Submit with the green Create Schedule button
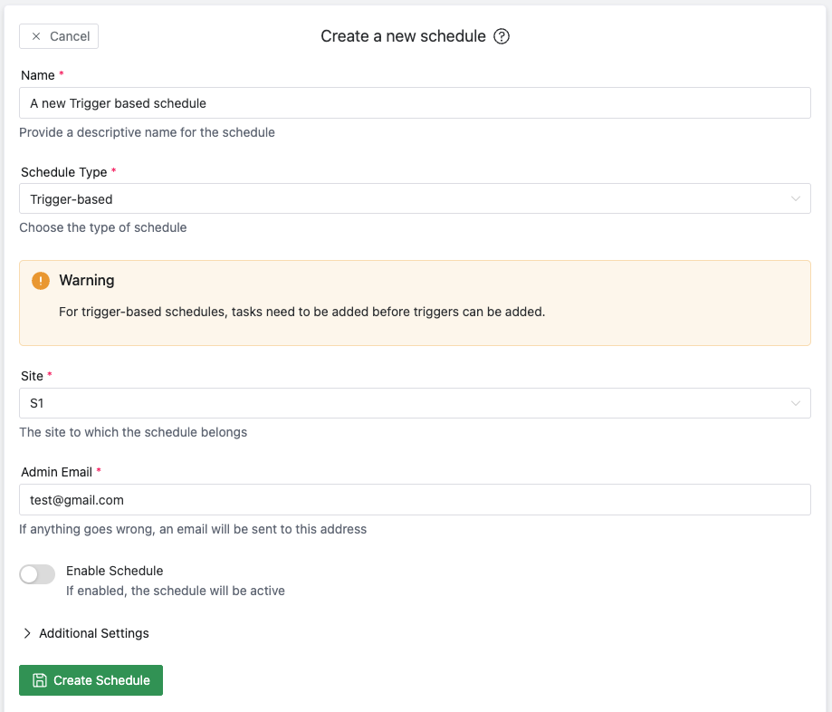Screen dimensions: 832x712 click(91, 680)
